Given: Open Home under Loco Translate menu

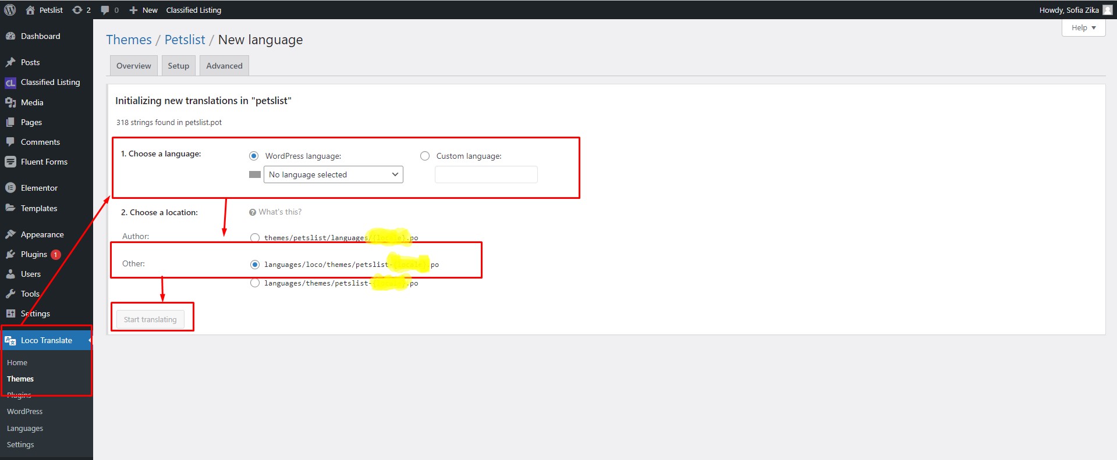Looking at the screenshot, I should (x=17, y=362).
